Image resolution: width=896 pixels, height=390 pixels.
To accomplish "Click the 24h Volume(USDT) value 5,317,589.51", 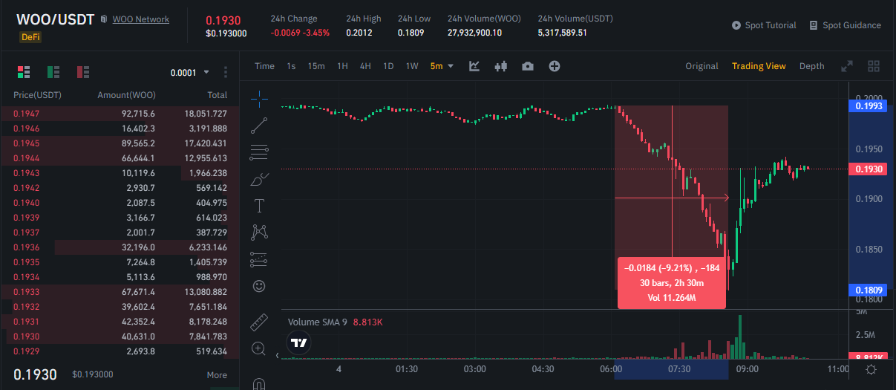I will pyautogui.click(x=563, y=33).
